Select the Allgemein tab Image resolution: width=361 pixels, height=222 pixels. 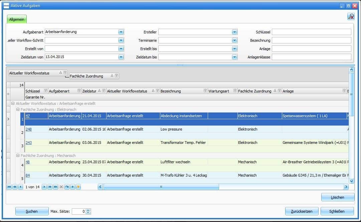tap(17, 19)
